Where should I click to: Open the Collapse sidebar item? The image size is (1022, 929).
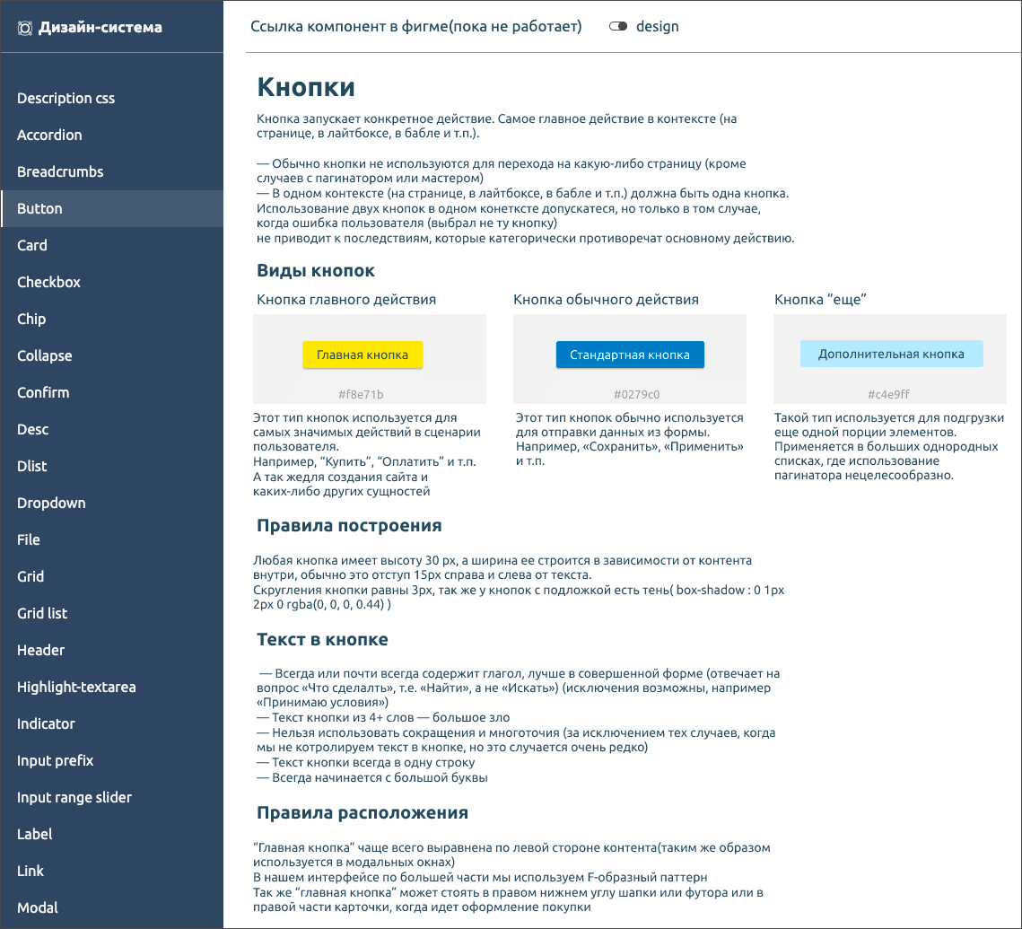tap(111, 356)
